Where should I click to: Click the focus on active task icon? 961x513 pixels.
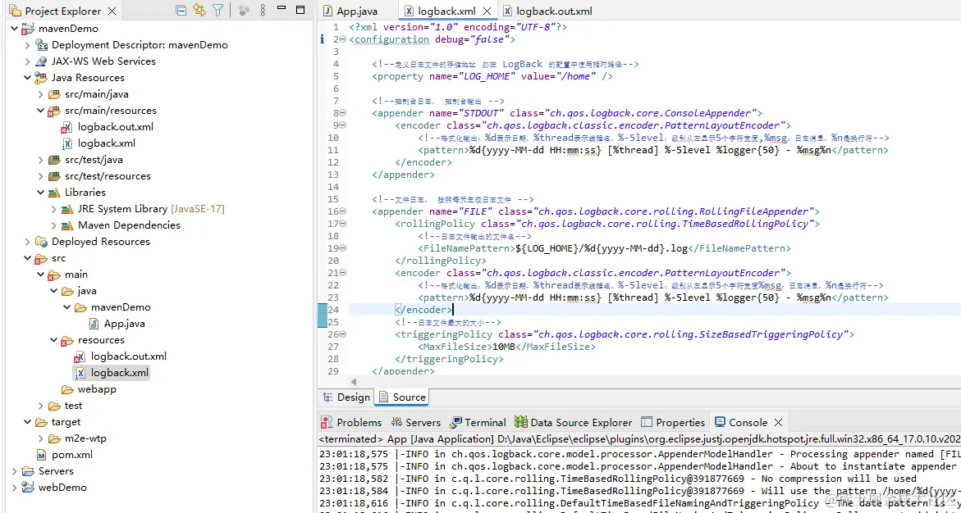[x=244, y=11]
